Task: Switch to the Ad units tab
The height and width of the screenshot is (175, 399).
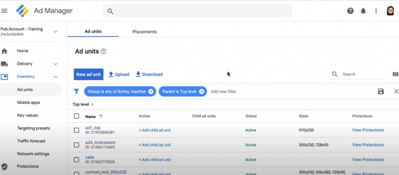Action: coord(93,31)
